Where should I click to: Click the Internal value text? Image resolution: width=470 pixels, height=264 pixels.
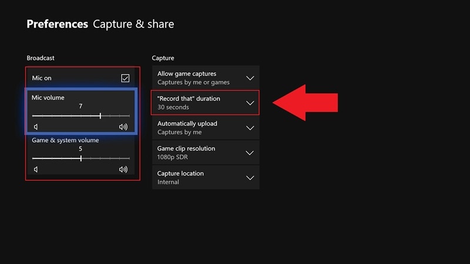tap(168, 182)
